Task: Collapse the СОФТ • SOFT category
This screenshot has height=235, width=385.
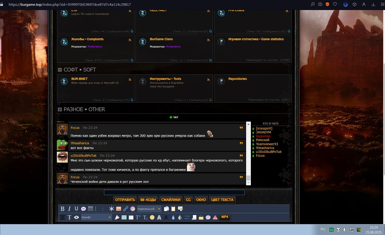Action: [60, 70]
